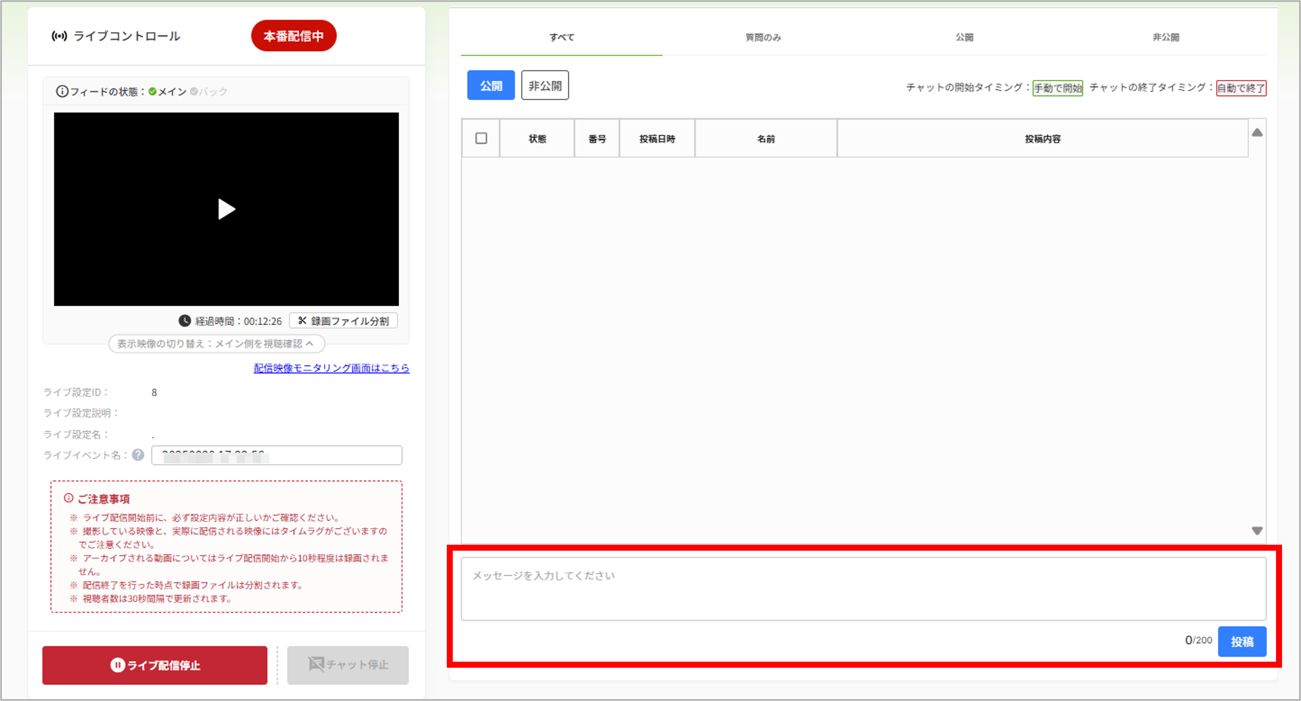Click the elapsed time clock icon
The width and height of the screenshot is (1301, 701).
coord(185,321)
